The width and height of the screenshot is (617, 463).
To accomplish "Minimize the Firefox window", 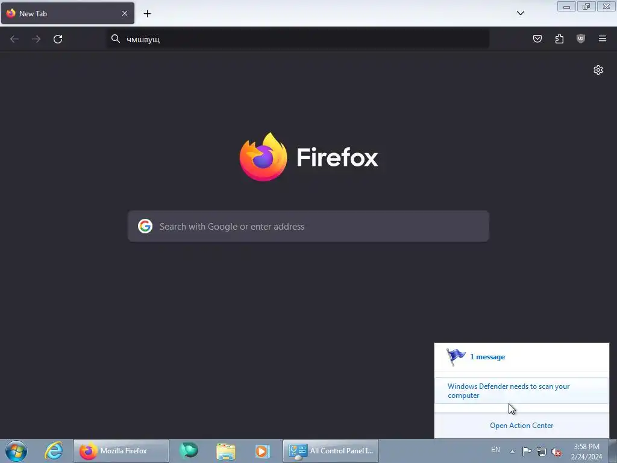I will click(x=566, y=7).
